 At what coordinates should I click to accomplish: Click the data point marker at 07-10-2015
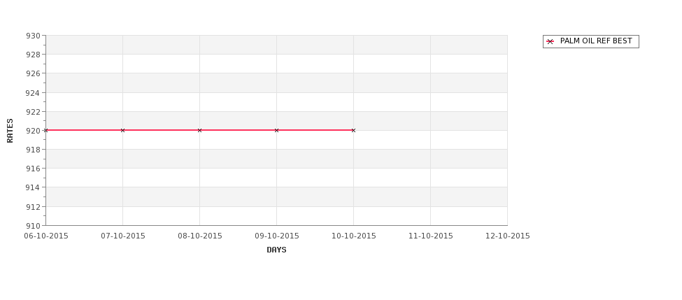[122, 131]
